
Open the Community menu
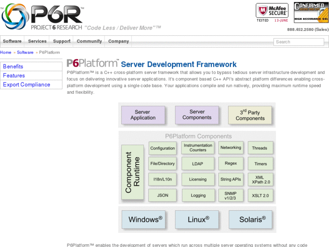coord(89,41)
